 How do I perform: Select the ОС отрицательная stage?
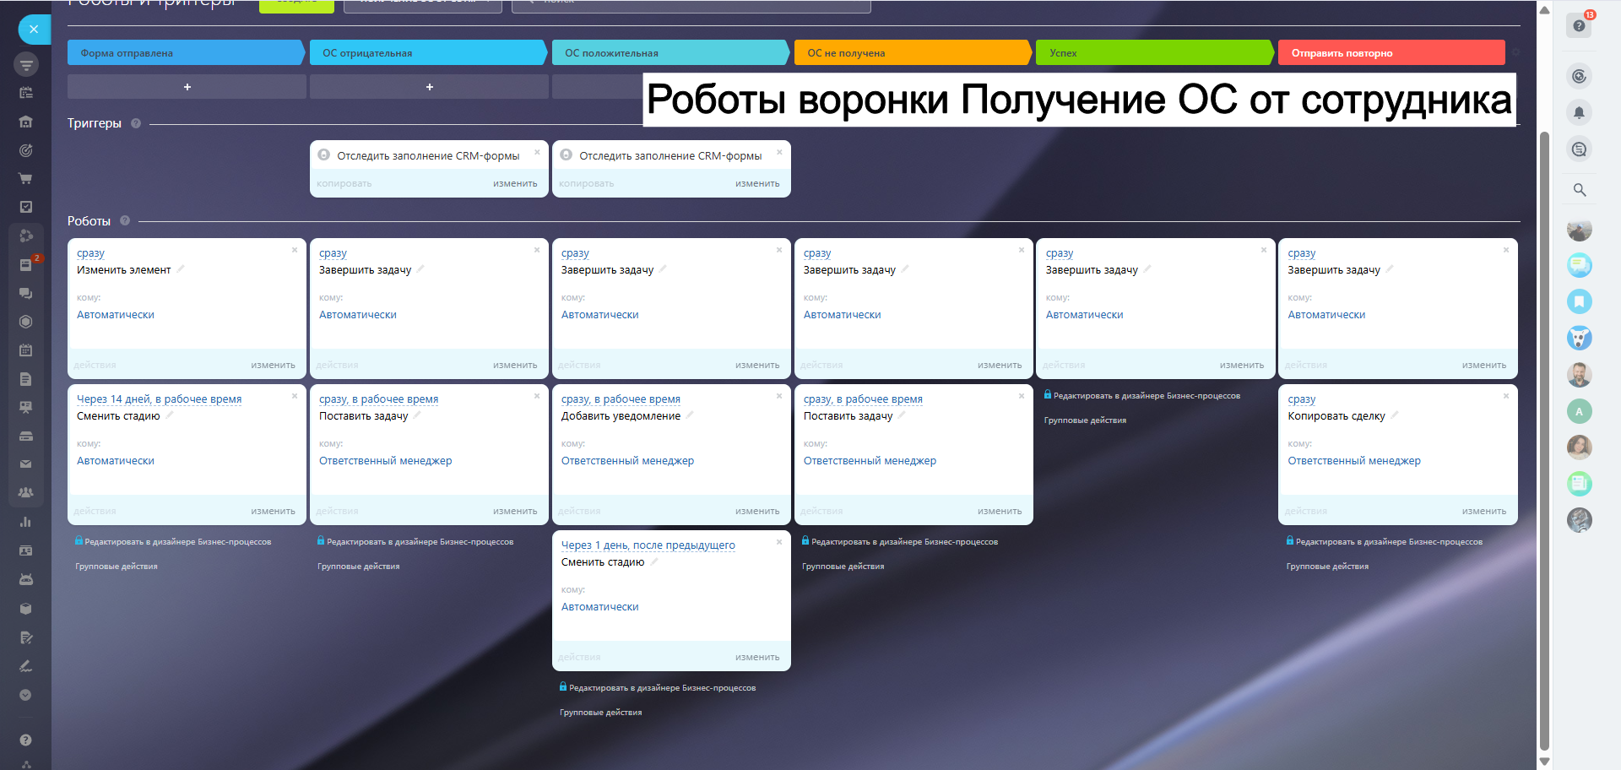(428, 52)
